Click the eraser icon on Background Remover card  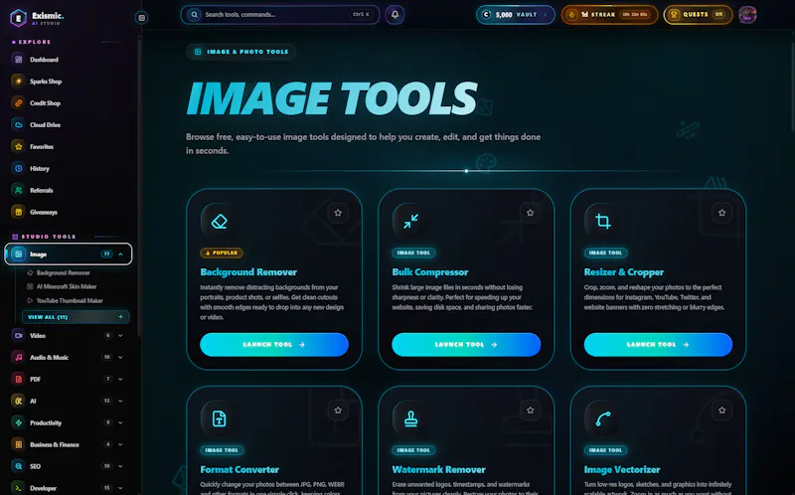219,221
